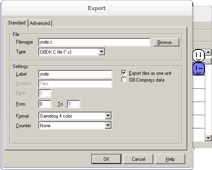The width and height of the screenshot is (212, 170).
Task: Select the highlighted blue face tile
Action: tap(198, 69)
